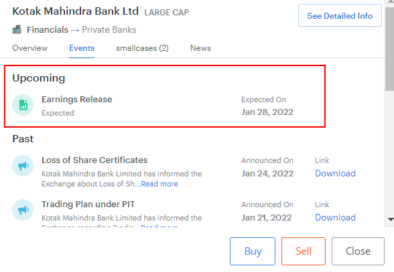Click the Financials sector label
394x272 pixels.
point(48,30)
